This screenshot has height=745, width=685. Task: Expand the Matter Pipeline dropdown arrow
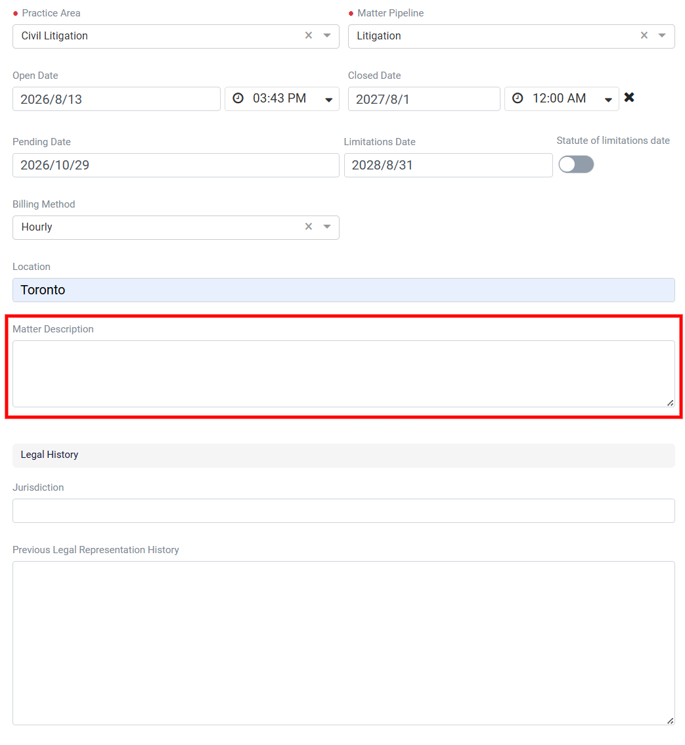click(x=662, y=35)
